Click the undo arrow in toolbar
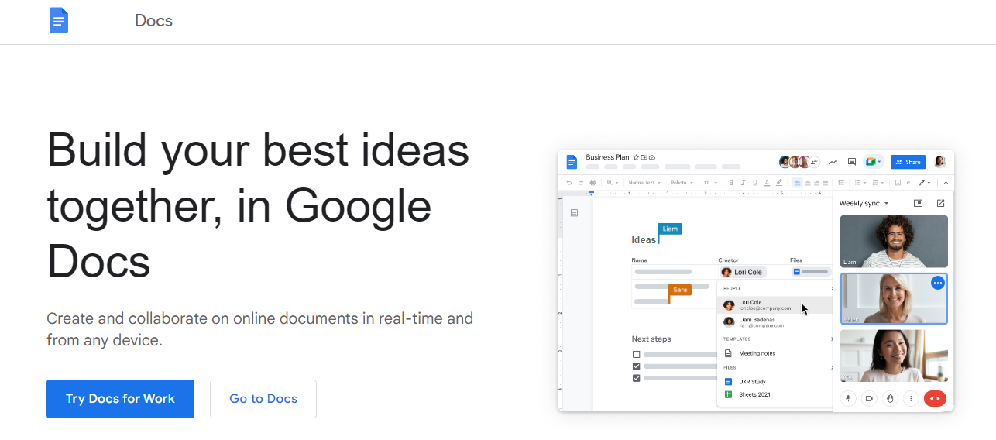This screenshot has height=440, width=996. click(x=569, y=183)
